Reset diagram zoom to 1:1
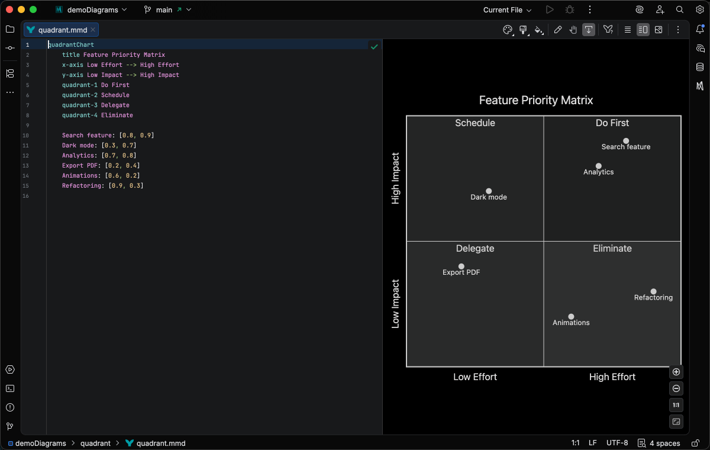 (676, 405)
